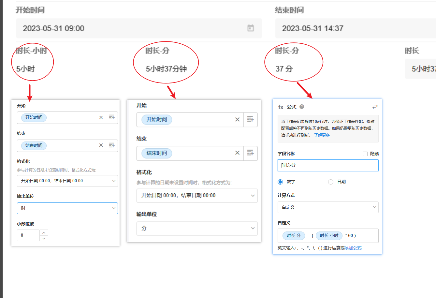
Task: Expand the 输出单位 dropdown showing 时
Action: click(x=67, y=208)
